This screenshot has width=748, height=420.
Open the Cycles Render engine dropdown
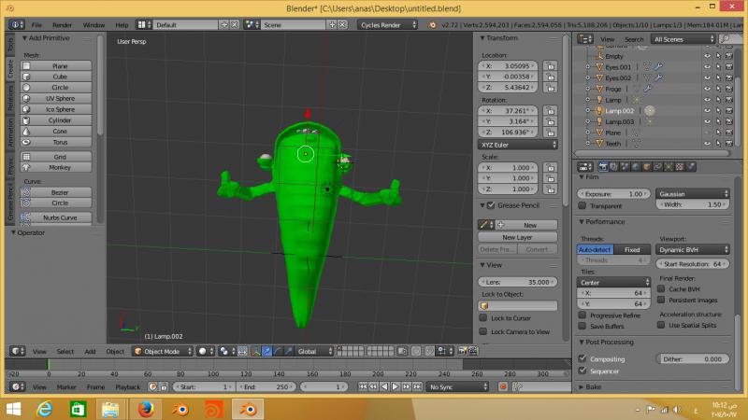[x=389, y=24]
